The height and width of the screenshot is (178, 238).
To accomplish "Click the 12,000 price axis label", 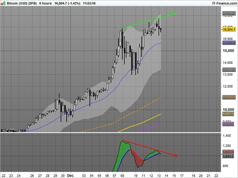I will [228, 87].
